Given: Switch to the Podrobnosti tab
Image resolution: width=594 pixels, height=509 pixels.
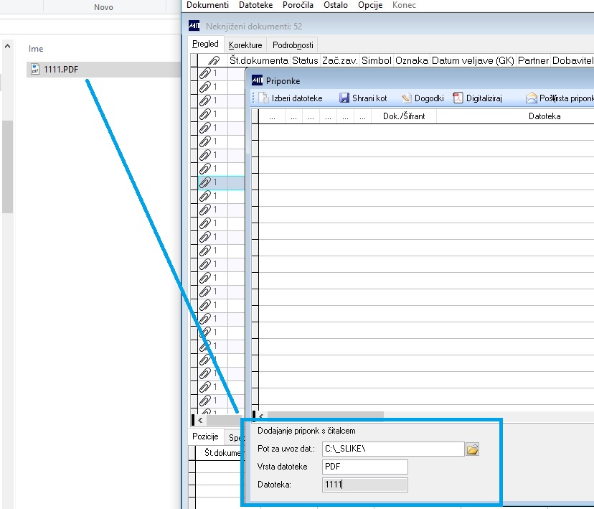Looking at the screenshot, I should 293,45.
